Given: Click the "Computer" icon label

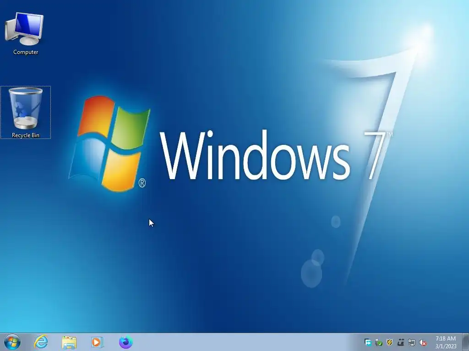Looking at the screenshot, I should click(26, 52).
